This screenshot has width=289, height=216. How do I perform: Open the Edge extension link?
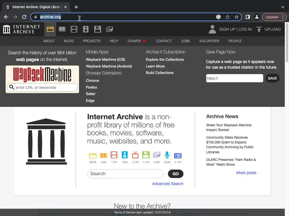(x=90, y=100)
